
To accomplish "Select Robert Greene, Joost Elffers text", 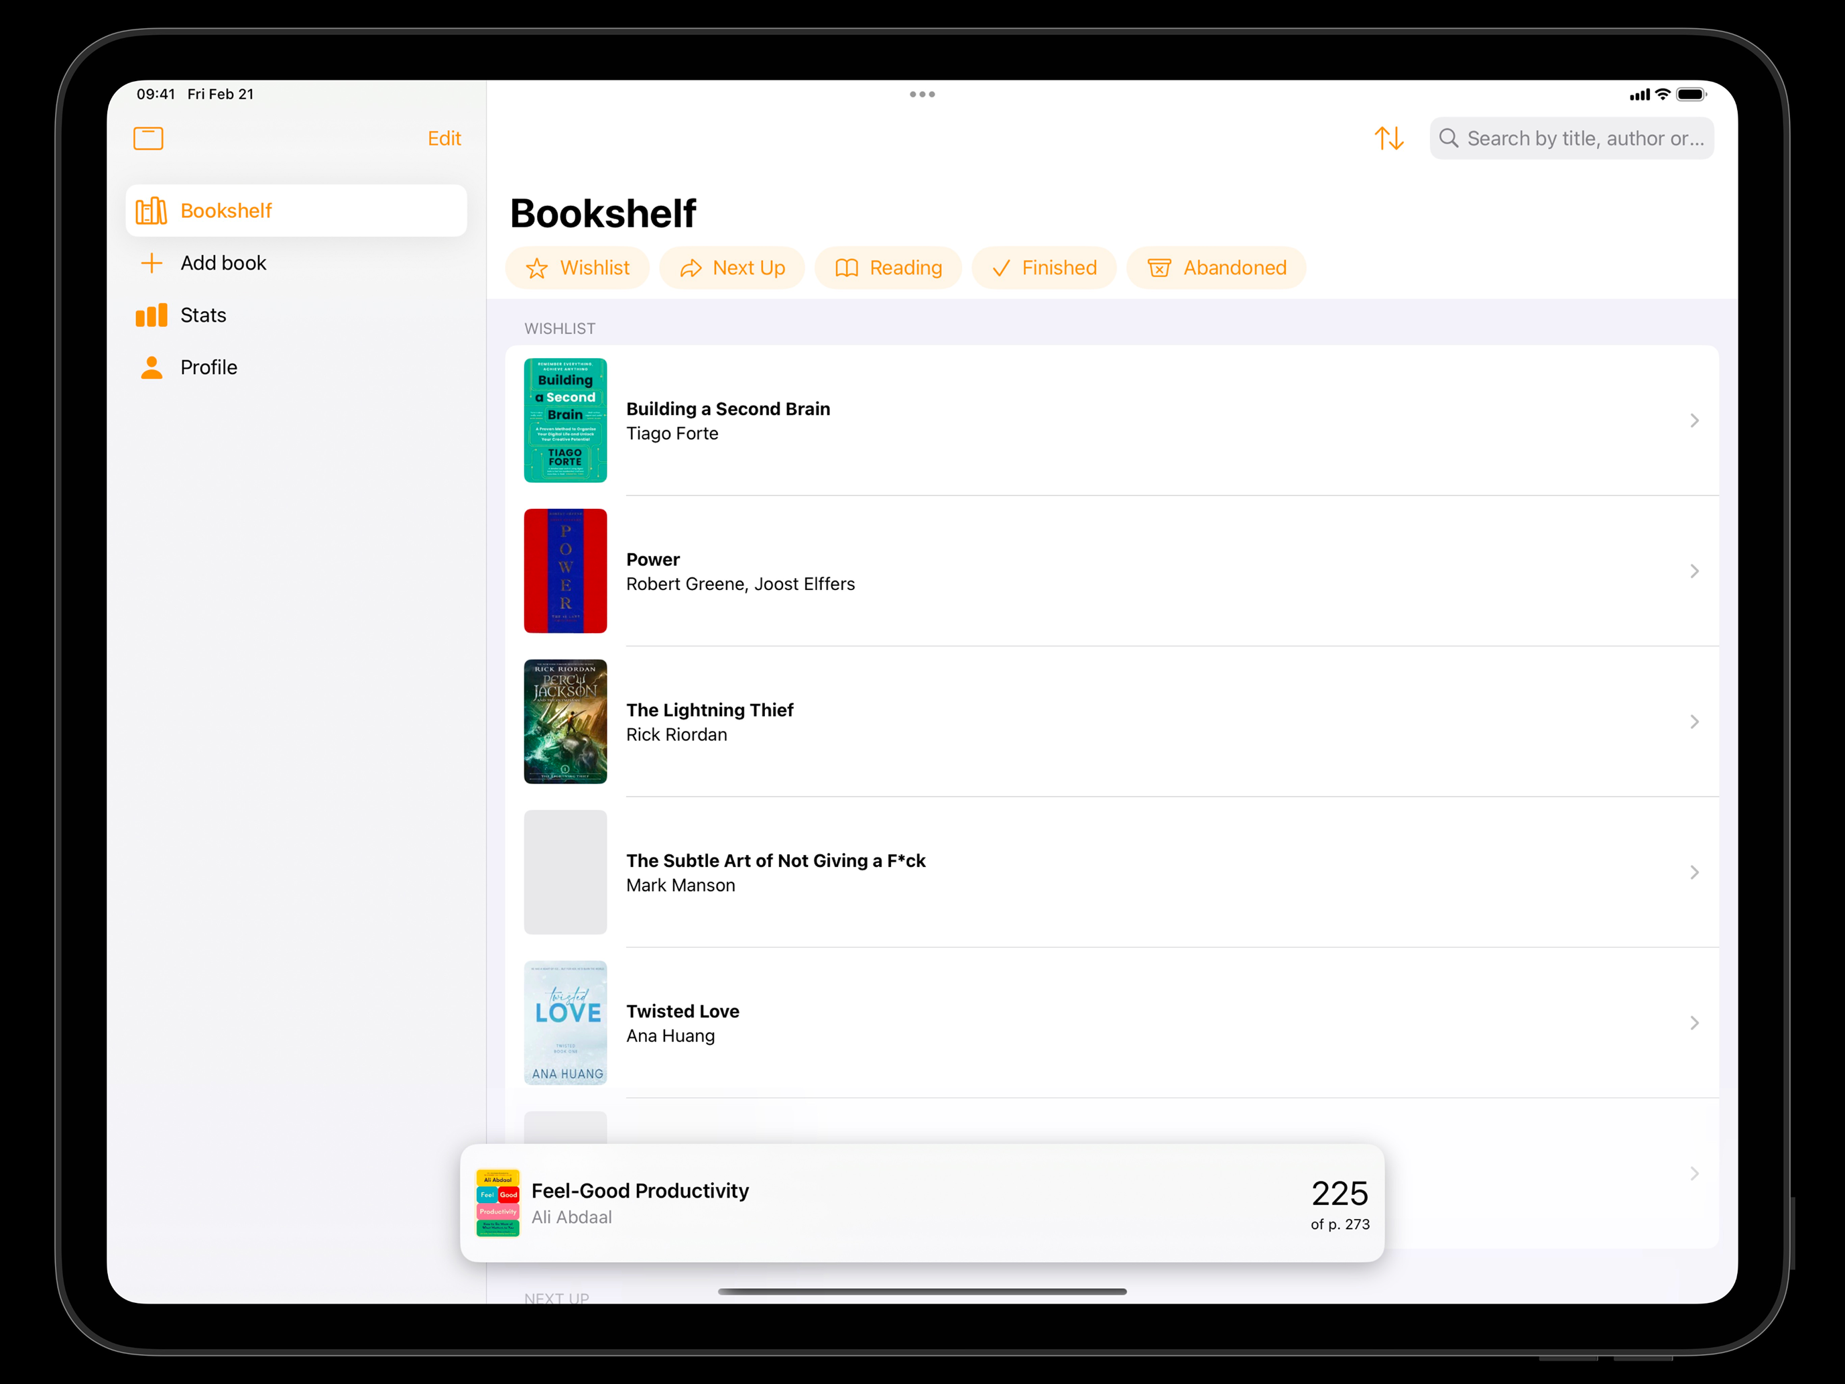I will [x=741, y=584].
